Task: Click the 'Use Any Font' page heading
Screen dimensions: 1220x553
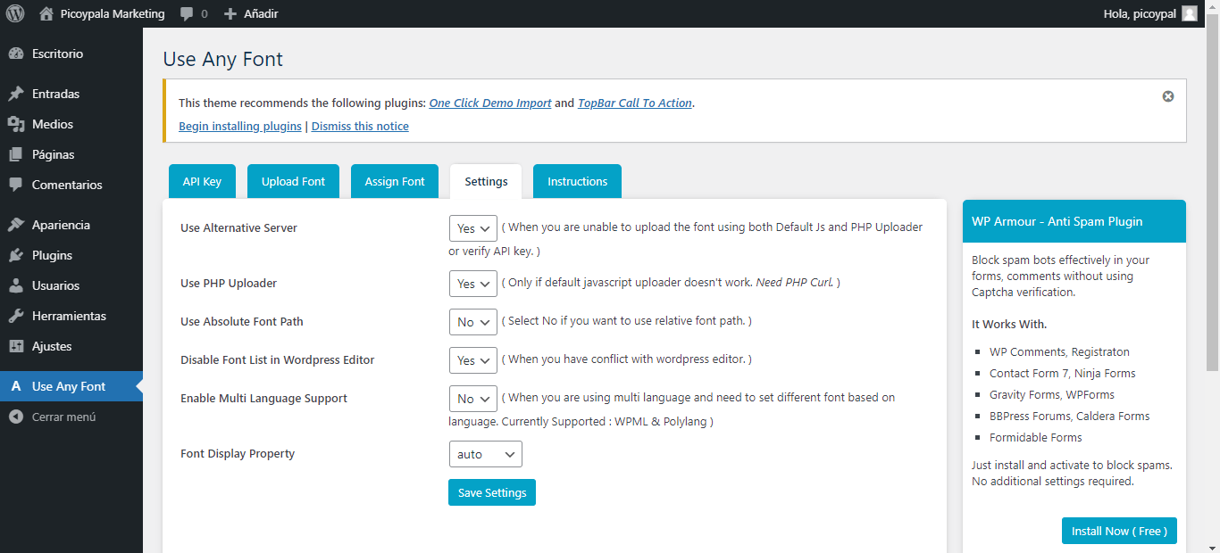Action: tap(222, 59)
